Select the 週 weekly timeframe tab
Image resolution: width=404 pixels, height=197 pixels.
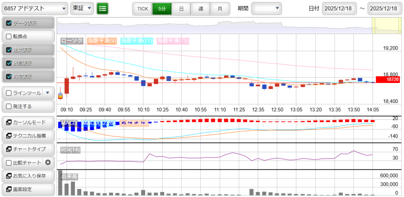pos(200,8)
